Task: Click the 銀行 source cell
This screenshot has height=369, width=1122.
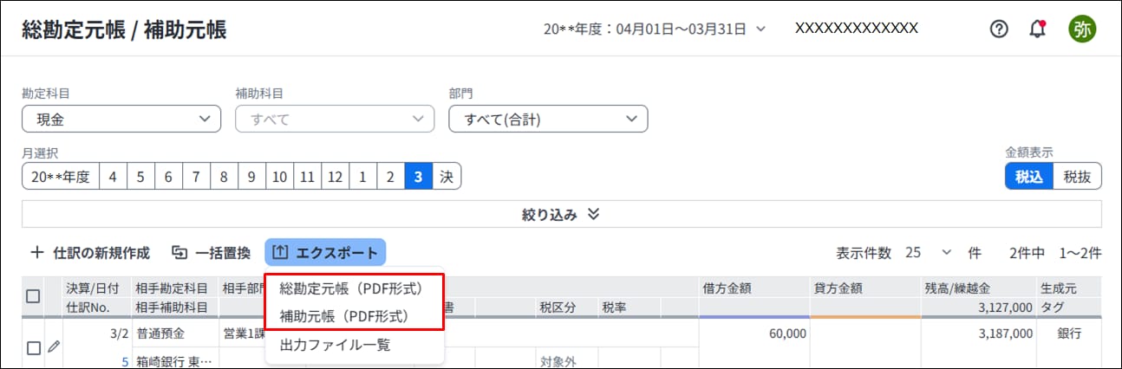Action: coord(1069,333)
